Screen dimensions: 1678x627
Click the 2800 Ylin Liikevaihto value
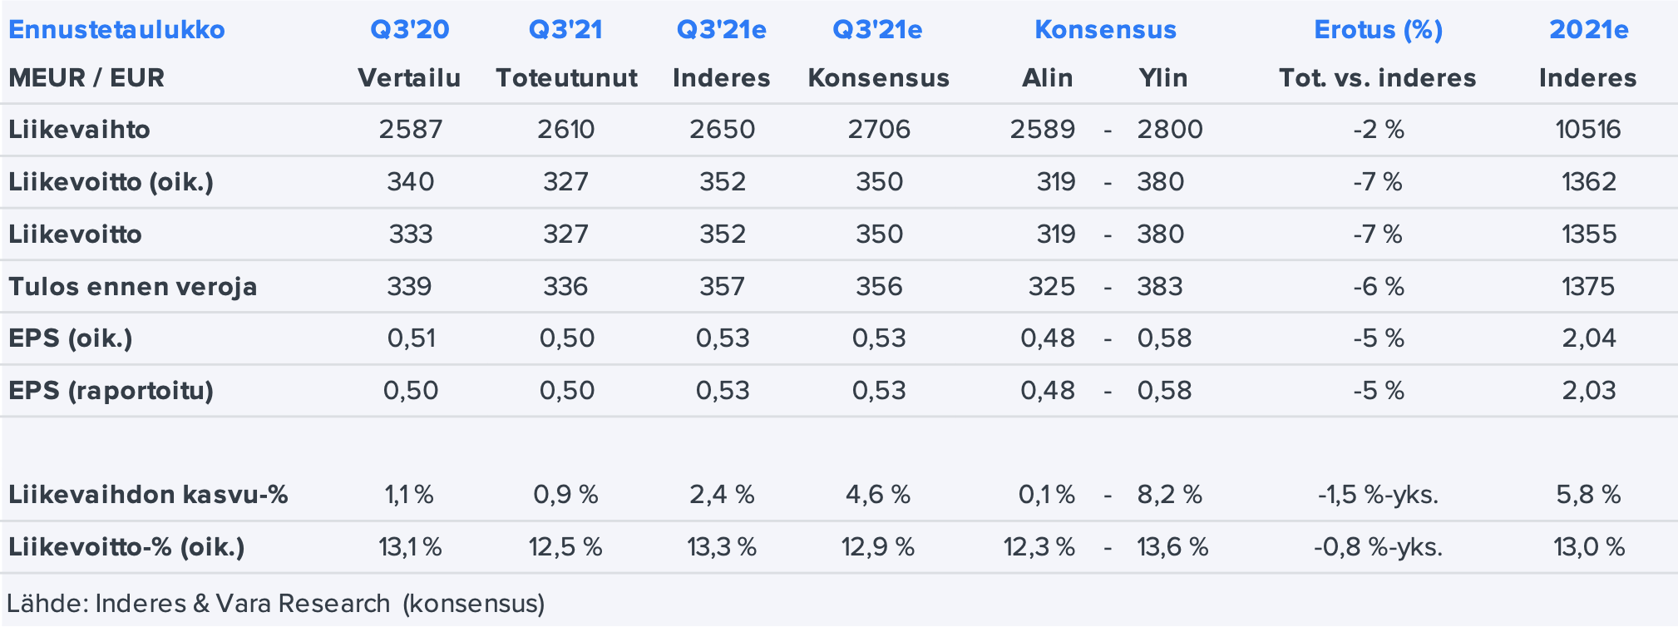pyautogui.click(x=1170, y=130)
